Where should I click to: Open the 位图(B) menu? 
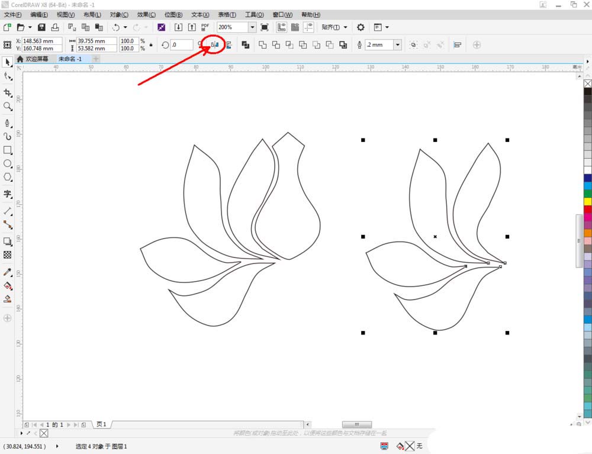[173, 15]
